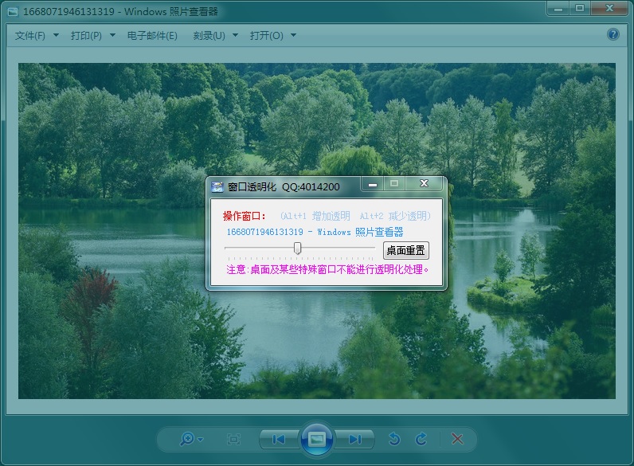Start the slide show
This screenshot has height=466, width=634.
point(316,439)
